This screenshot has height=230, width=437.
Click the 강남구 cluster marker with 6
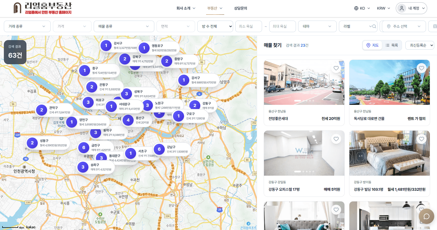pos(159,149)
